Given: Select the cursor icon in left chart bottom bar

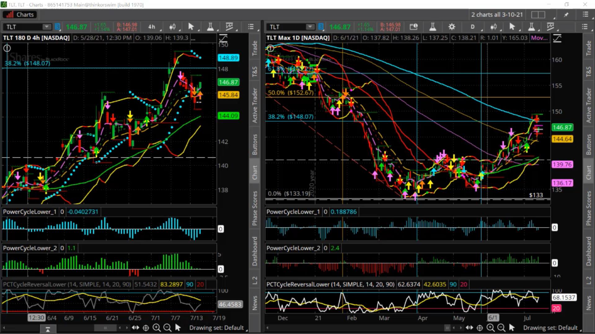Looking at the screenshot, I should [x=178, y=328].
